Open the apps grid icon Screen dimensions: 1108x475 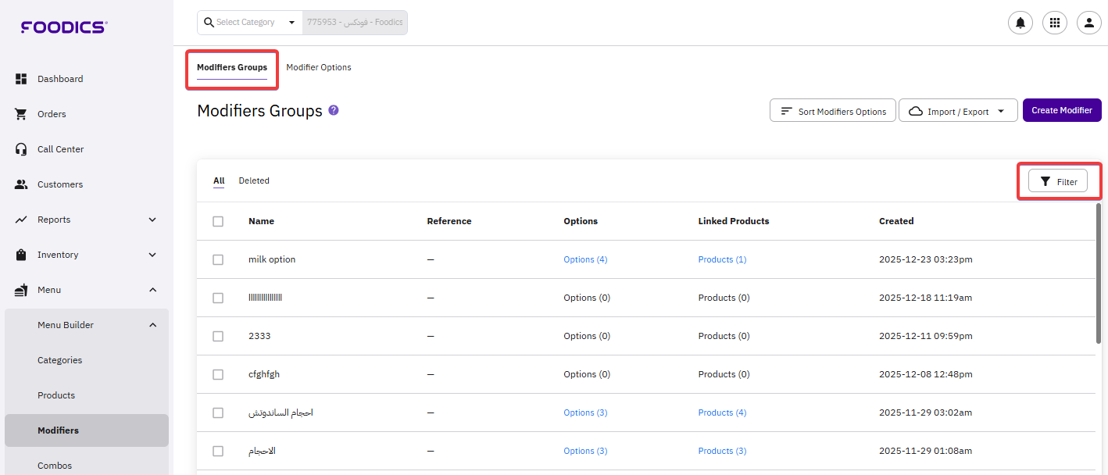1054,23
